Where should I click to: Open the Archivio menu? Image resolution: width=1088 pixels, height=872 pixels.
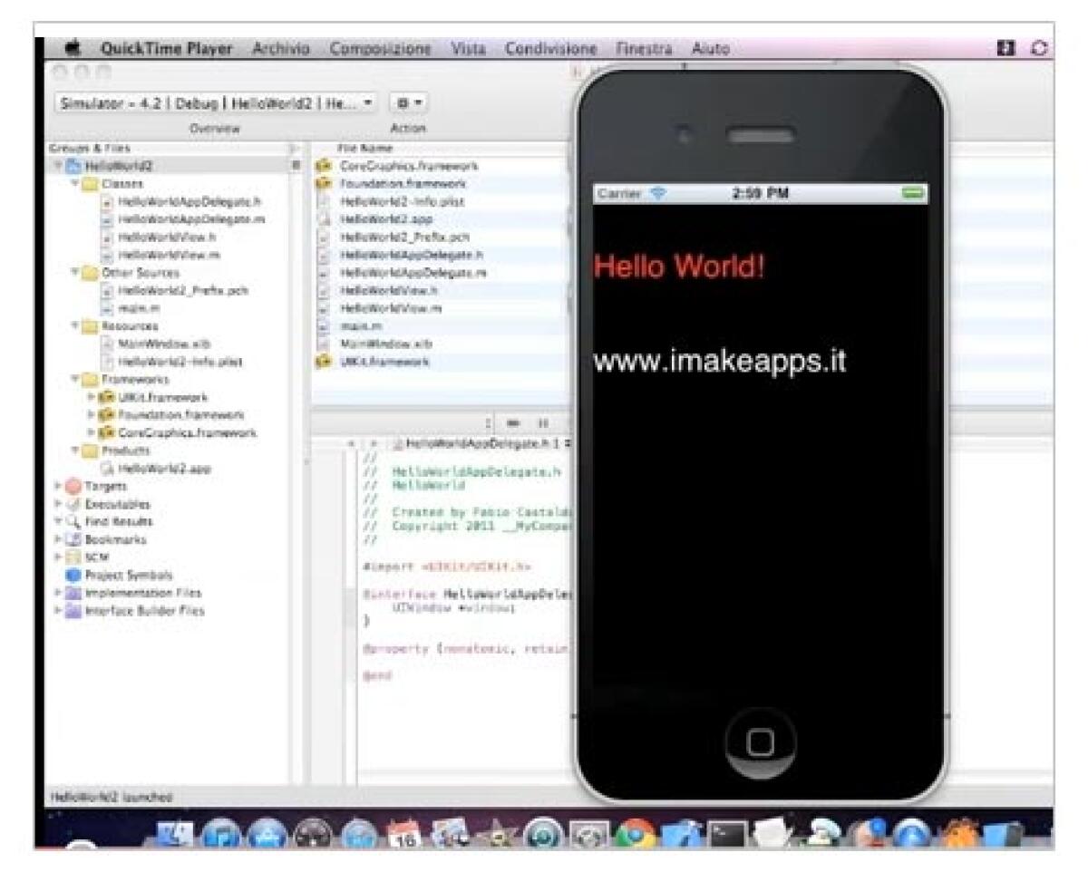[282, 49]
